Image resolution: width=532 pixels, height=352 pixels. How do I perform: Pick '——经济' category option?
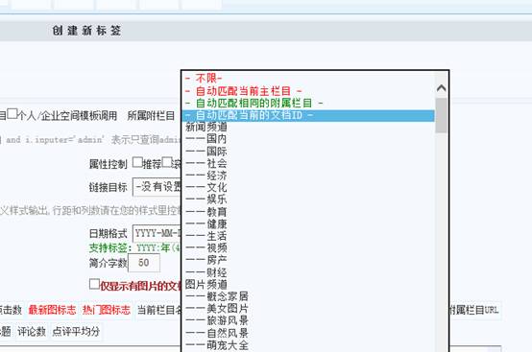click(x=308, y=176)
